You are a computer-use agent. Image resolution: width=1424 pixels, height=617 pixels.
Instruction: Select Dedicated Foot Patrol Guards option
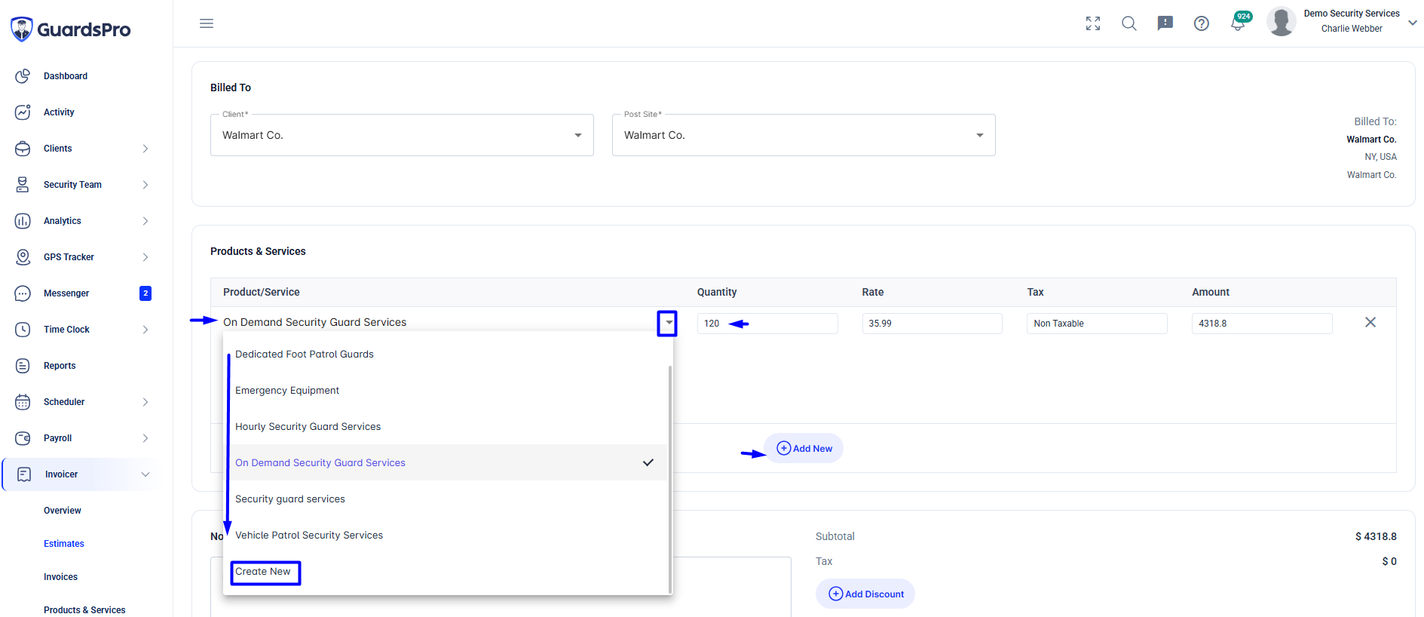pos(445,354)
